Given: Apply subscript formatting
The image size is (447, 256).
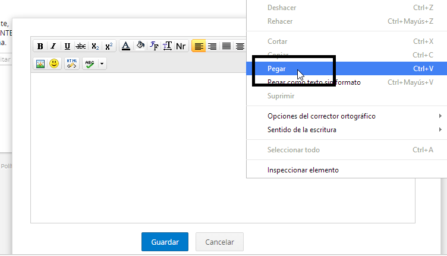Looking at the screenshot, I should (95, 46).
